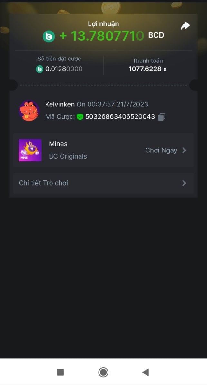This screenshot has width=207, height=386.
Task: Tap the chevron next to Chơi Ngay
Action: (x=184, y=150)
